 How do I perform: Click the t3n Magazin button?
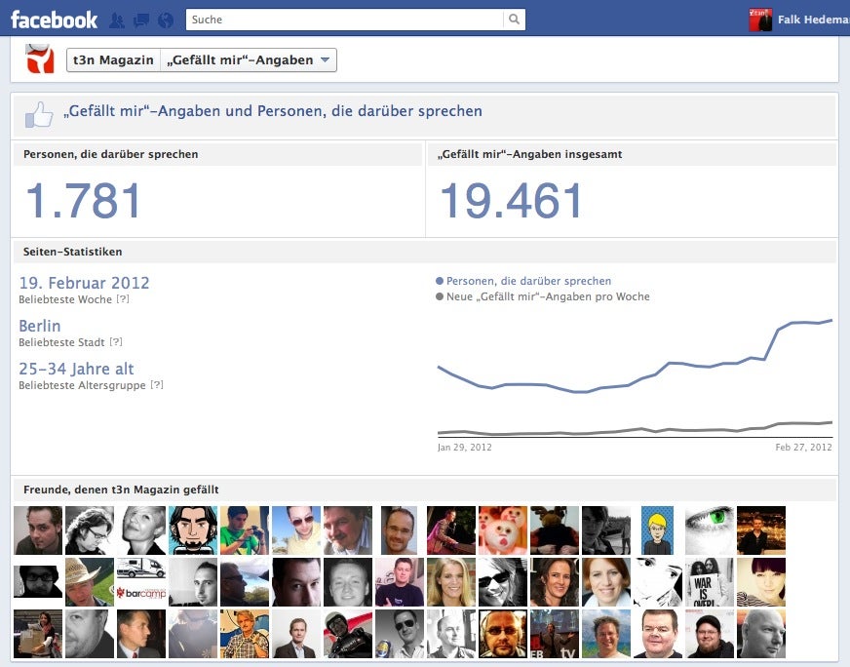pos(113,59)
